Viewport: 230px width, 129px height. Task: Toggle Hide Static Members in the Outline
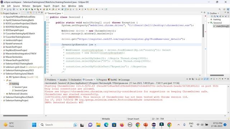pos(220,16)
